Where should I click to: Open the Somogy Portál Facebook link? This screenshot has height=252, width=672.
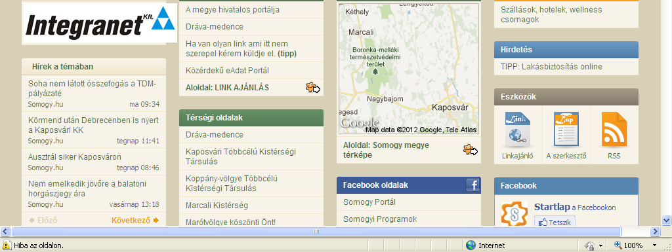[x=369, y=202]
